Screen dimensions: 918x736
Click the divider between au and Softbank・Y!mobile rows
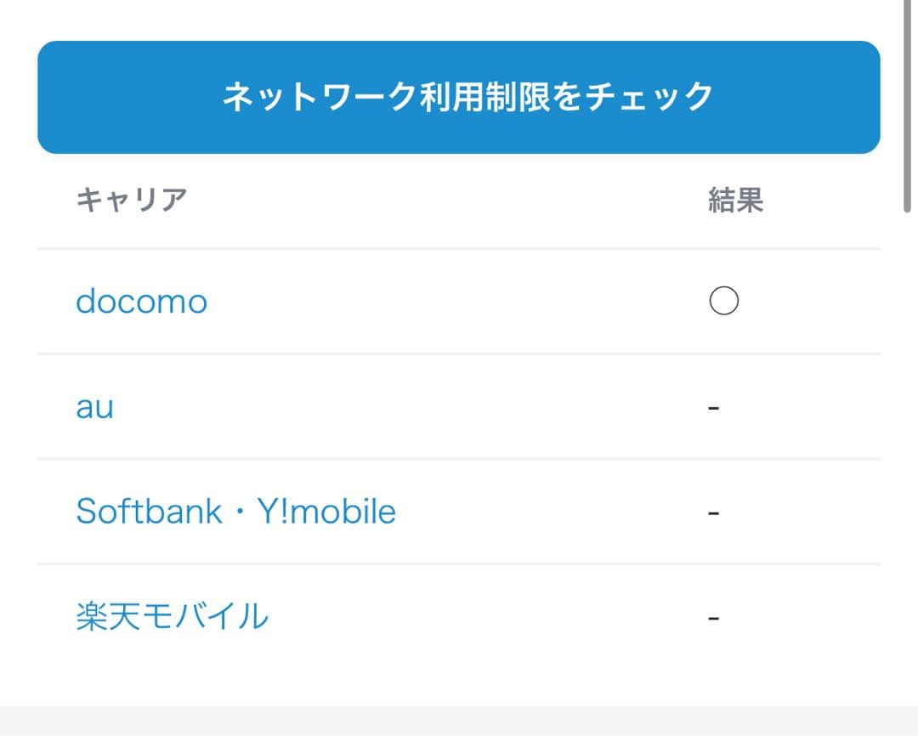pos(459,459)
